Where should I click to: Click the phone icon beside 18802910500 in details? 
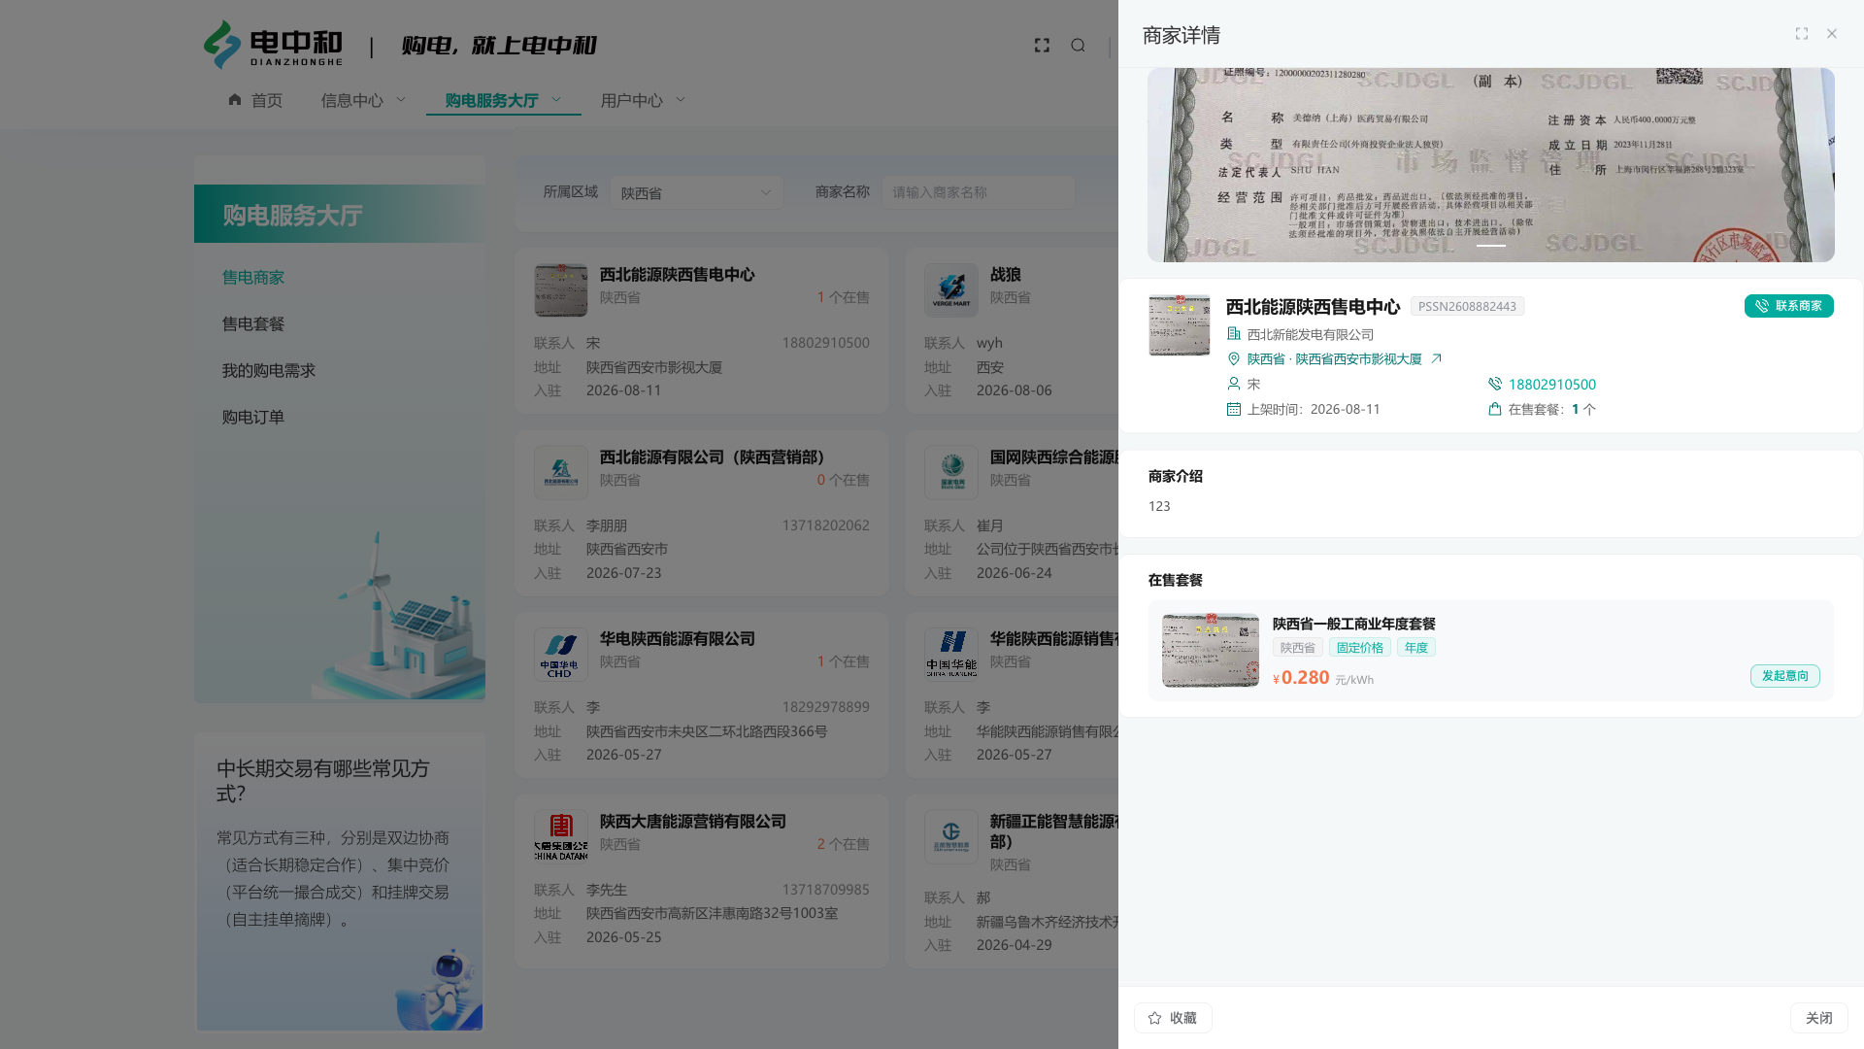pyautogui.click(x=1495, y=385)
